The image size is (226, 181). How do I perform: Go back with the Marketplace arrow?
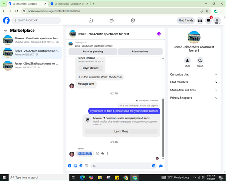[x=5, y=30]
